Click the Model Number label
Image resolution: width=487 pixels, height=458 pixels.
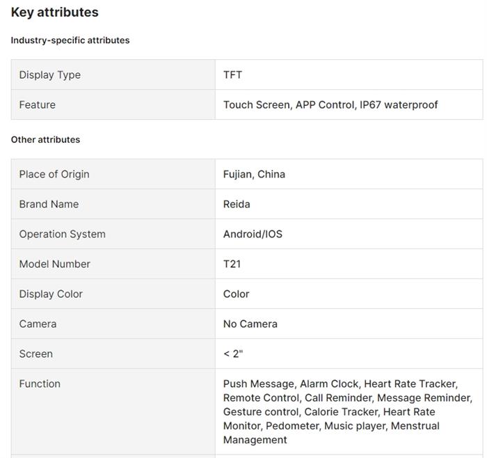pos(55,264)
